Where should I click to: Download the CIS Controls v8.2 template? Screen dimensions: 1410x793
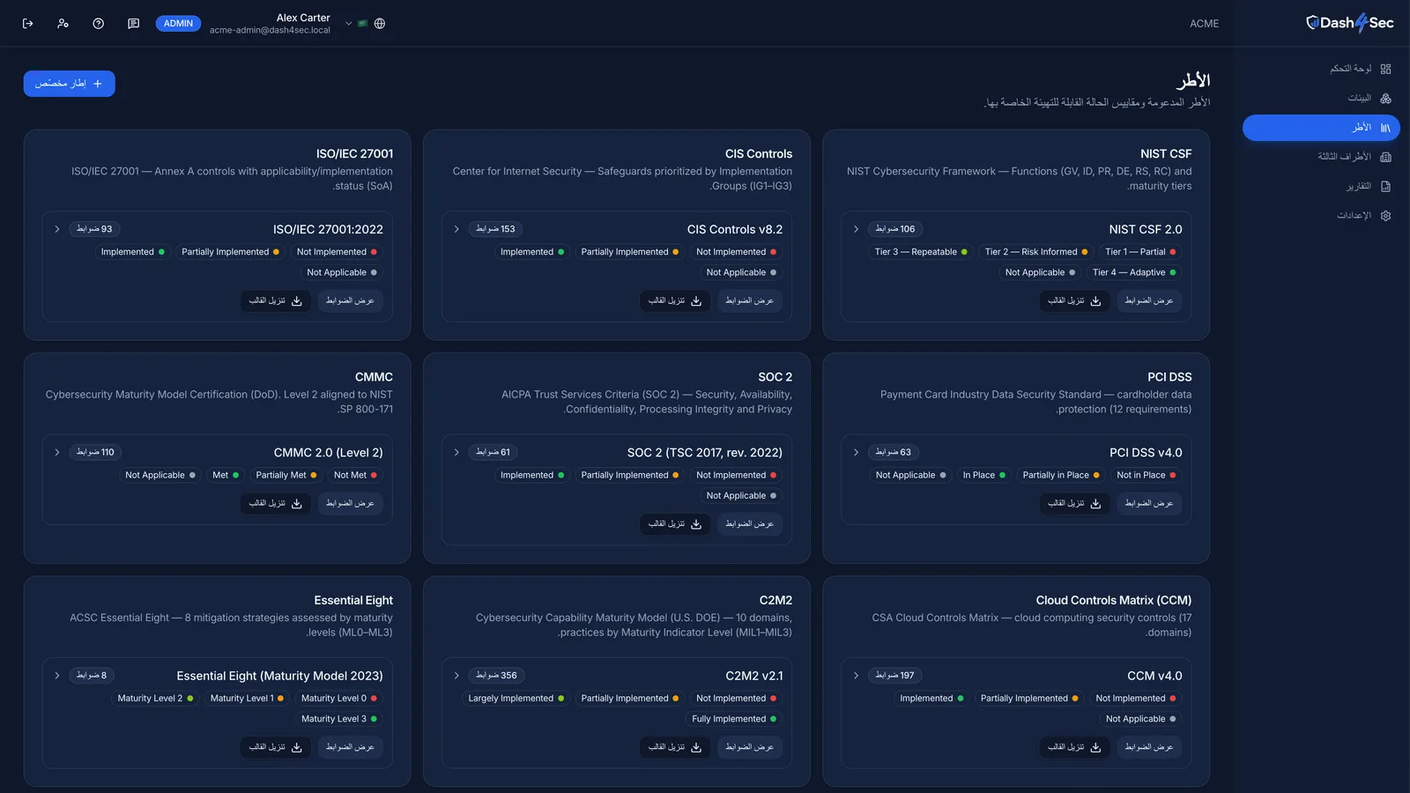point(675,300)
